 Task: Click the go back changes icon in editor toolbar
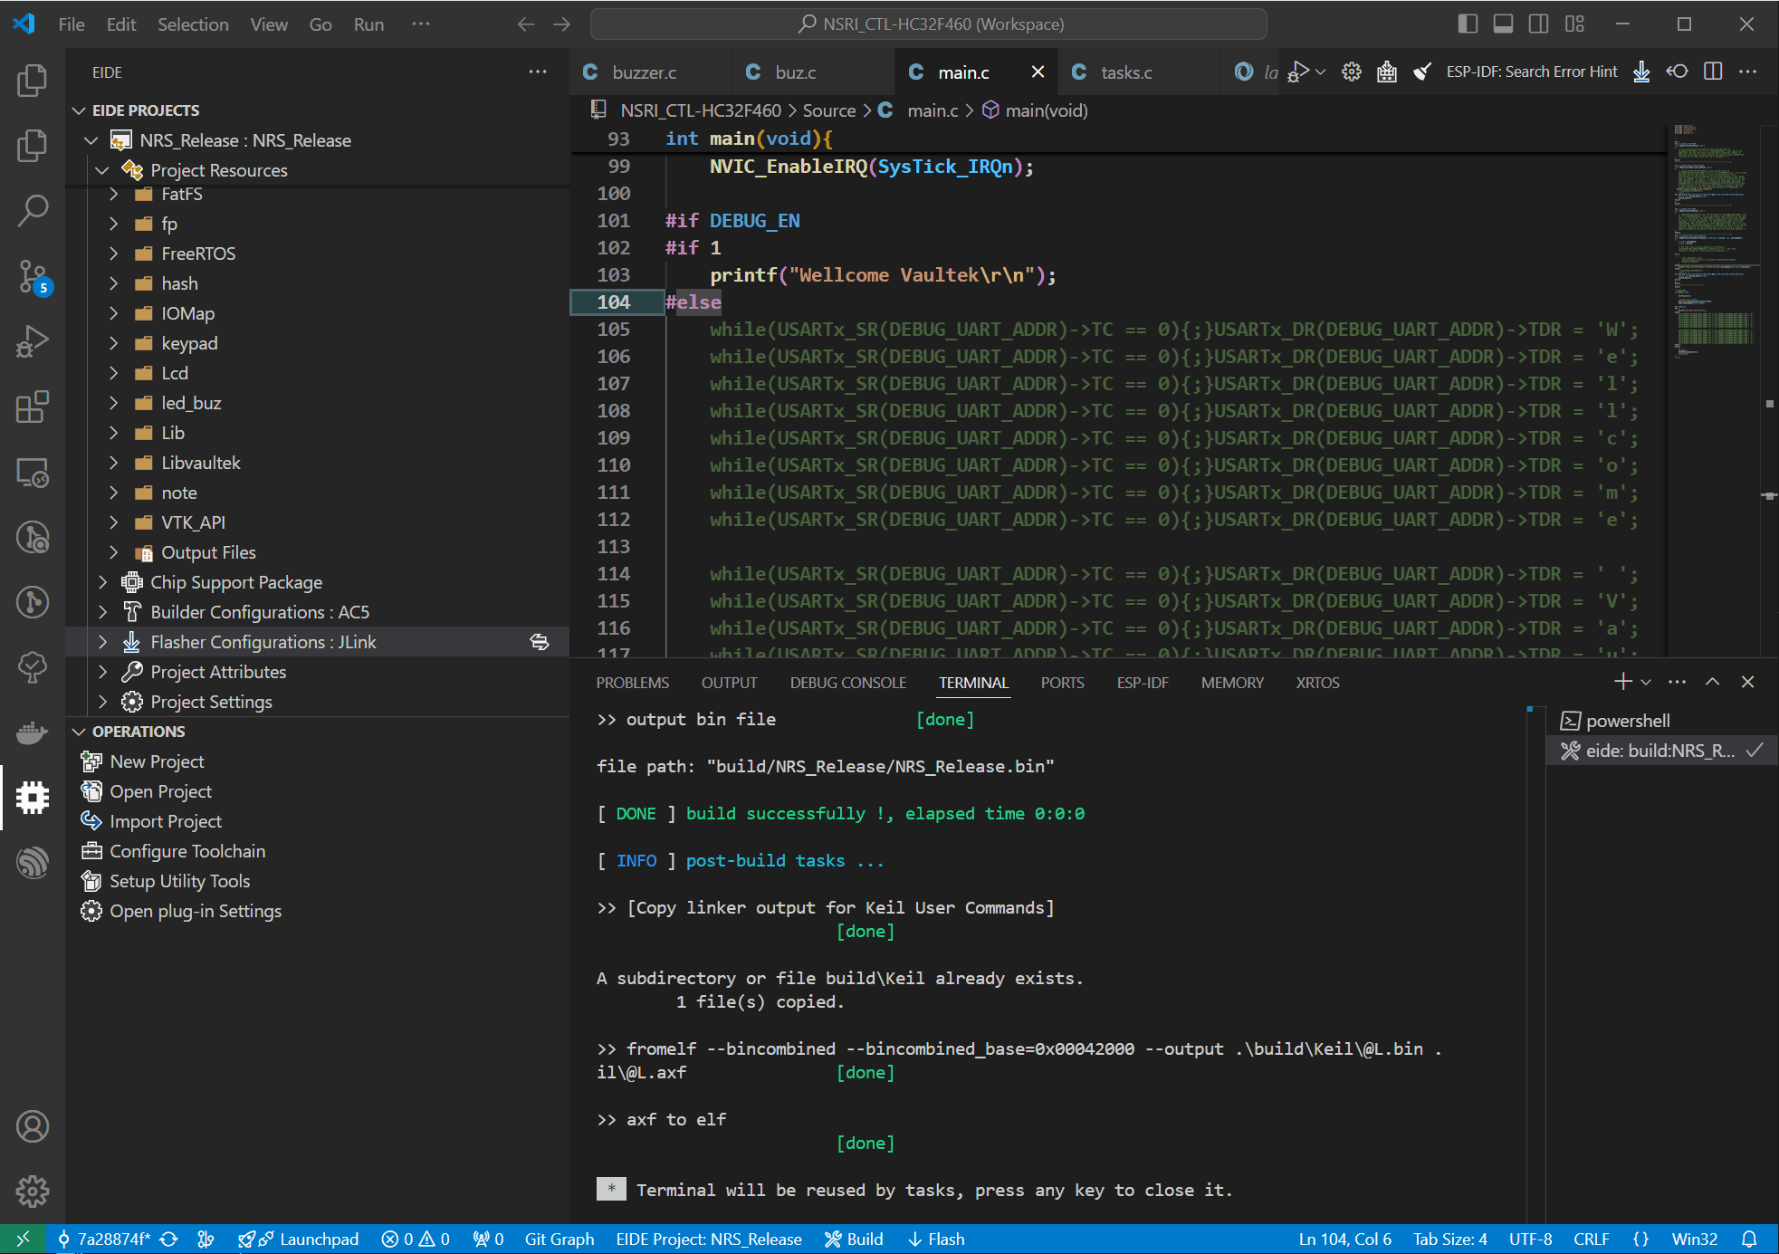(x=1677, y=72)
